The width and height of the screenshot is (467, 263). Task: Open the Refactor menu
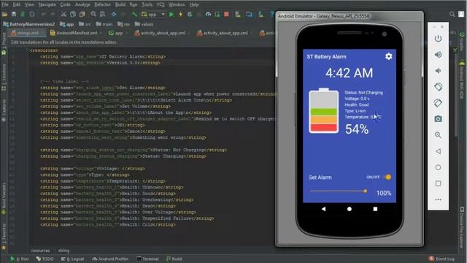tap(102, 4)
